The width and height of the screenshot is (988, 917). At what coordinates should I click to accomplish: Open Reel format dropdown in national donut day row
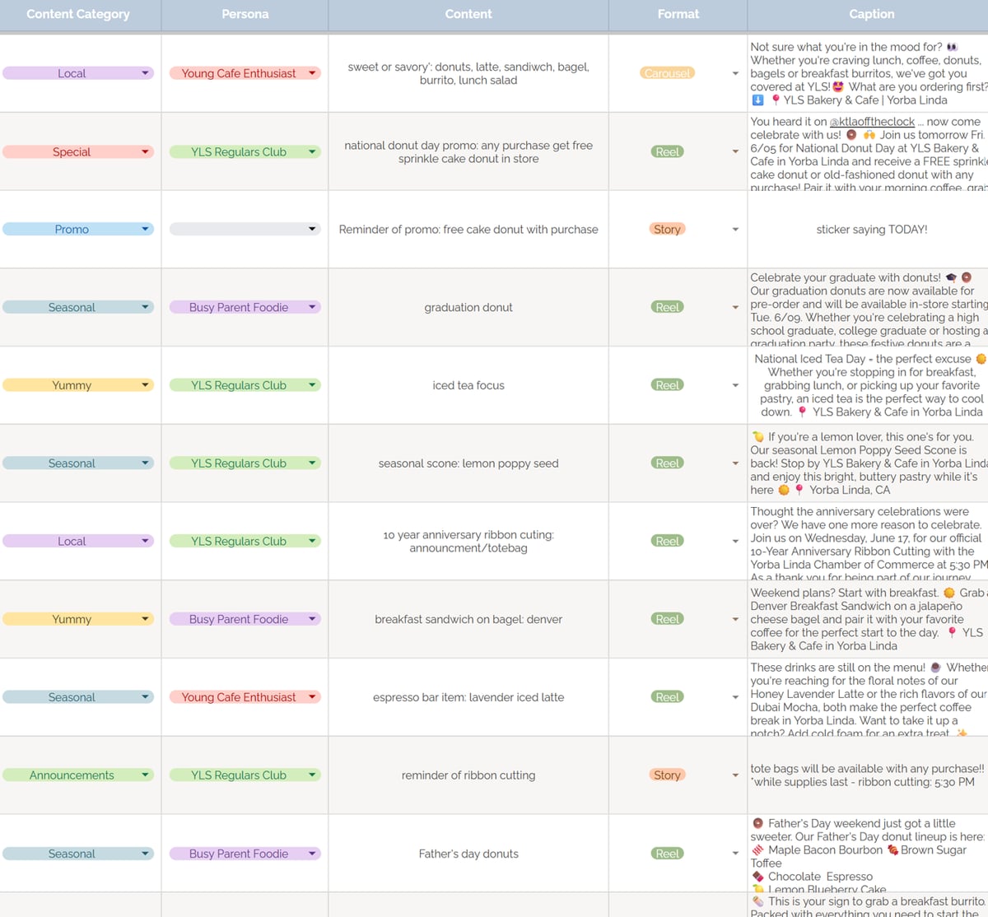point(735,151)
